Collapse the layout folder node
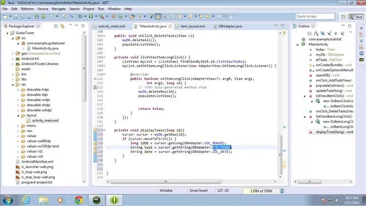The width and height of the screenshot is (366, 206). coord(18,116)
